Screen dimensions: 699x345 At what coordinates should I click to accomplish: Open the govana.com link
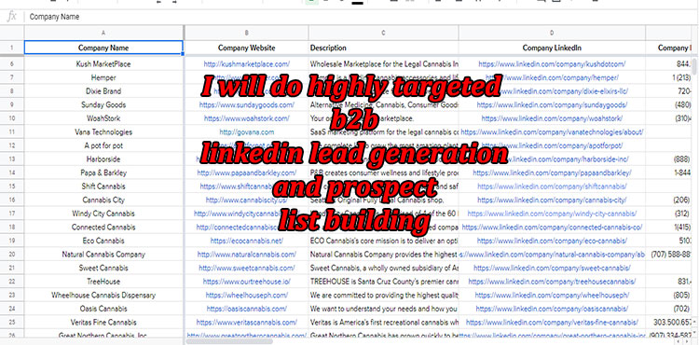247,131
